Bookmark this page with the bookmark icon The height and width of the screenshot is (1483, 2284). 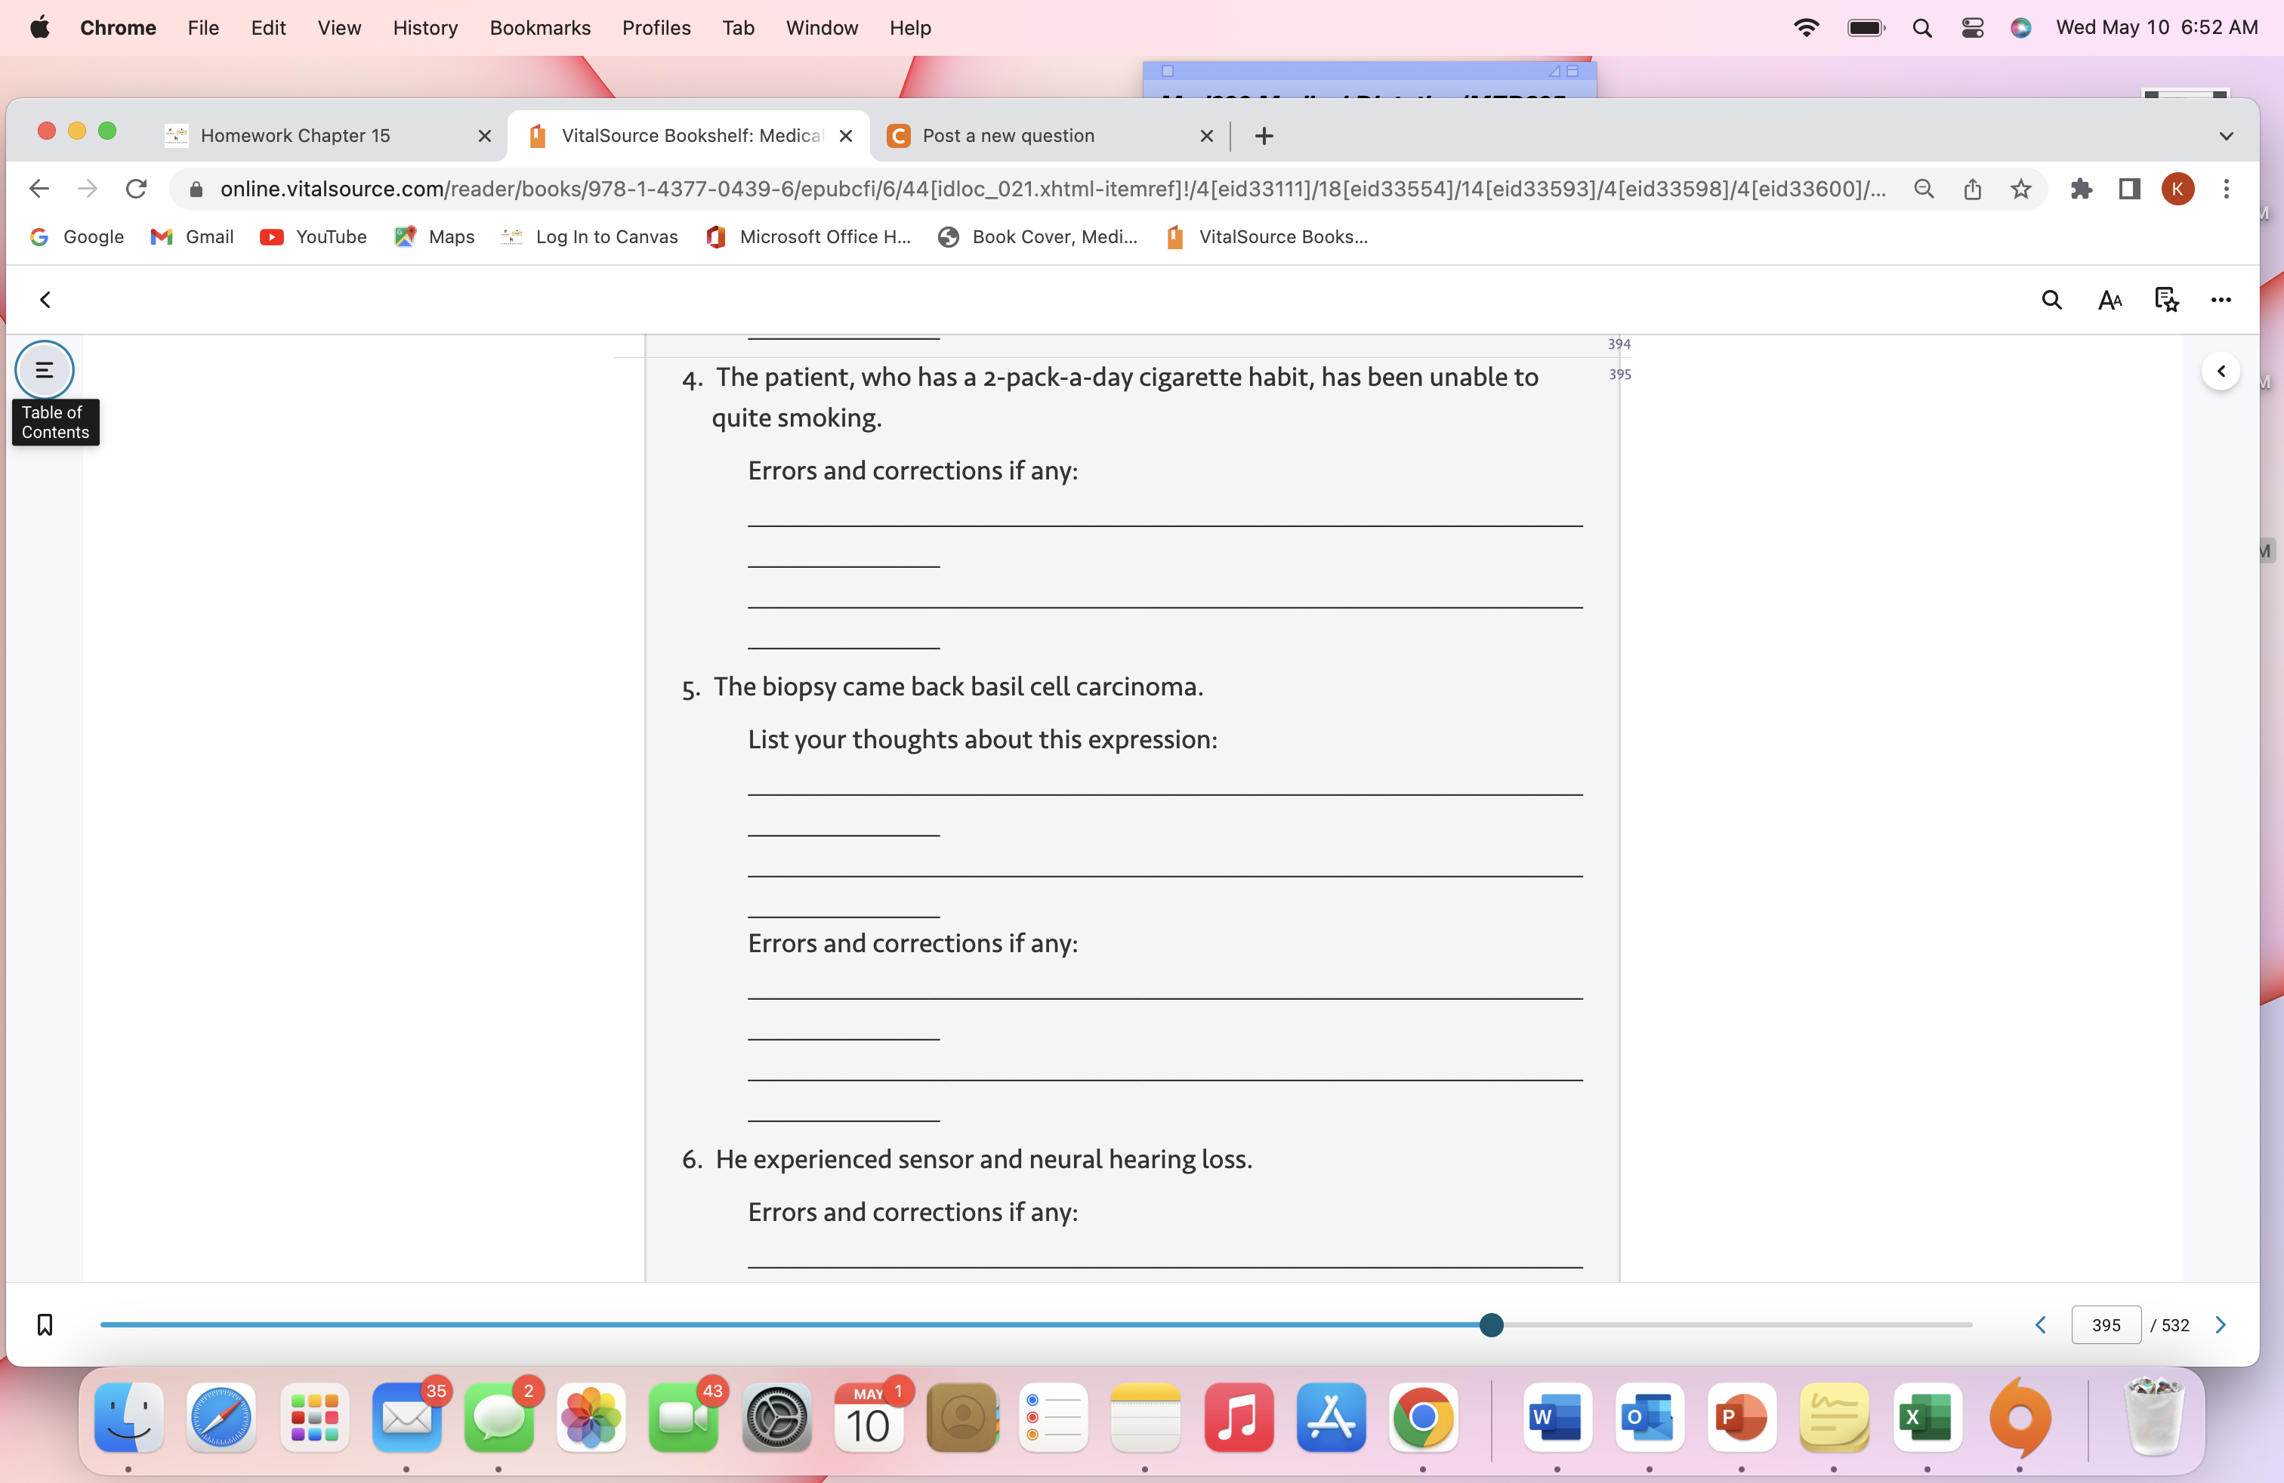coord(44,1324)
